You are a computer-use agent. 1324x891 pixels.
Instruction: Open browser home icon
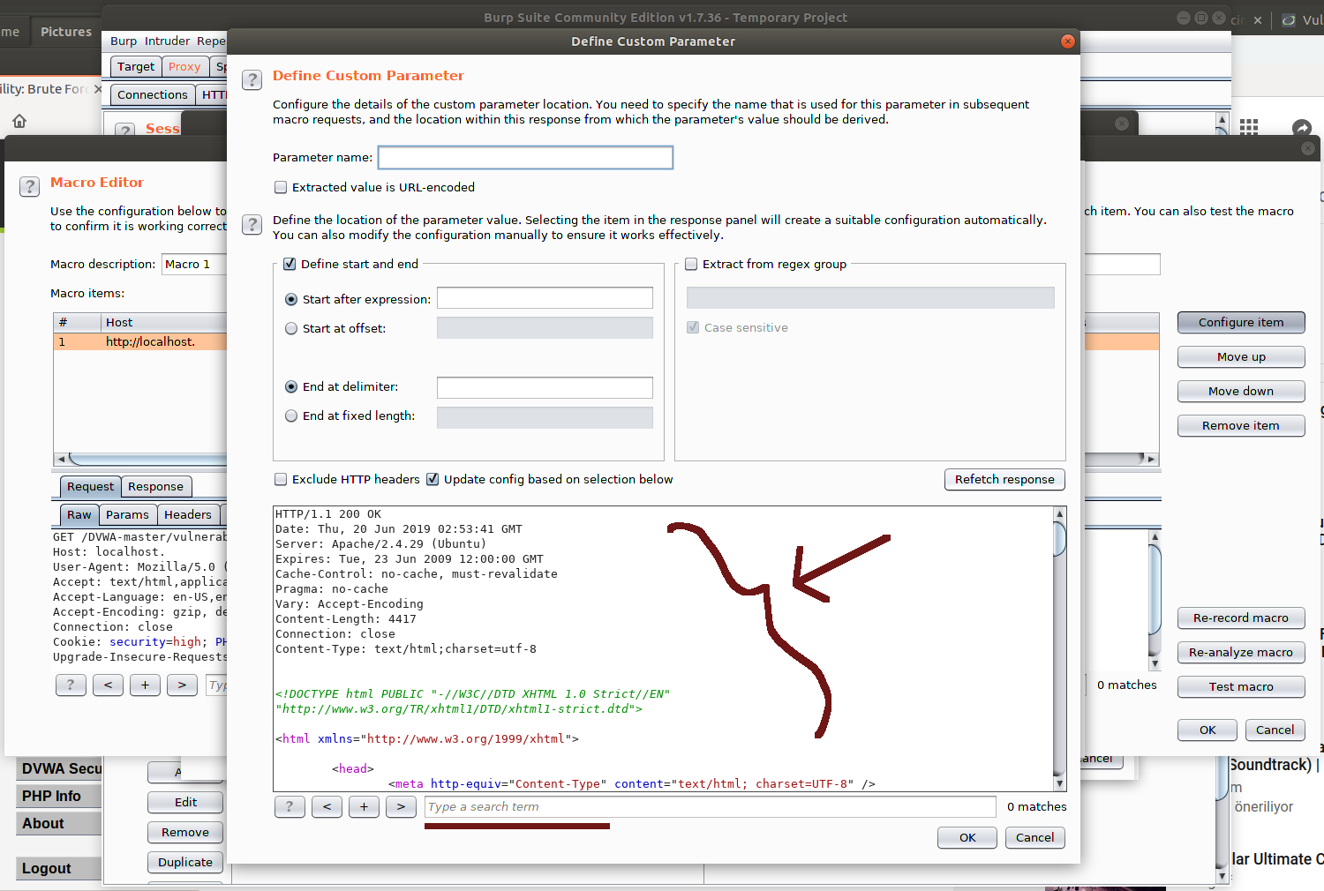tap(19, 121)
